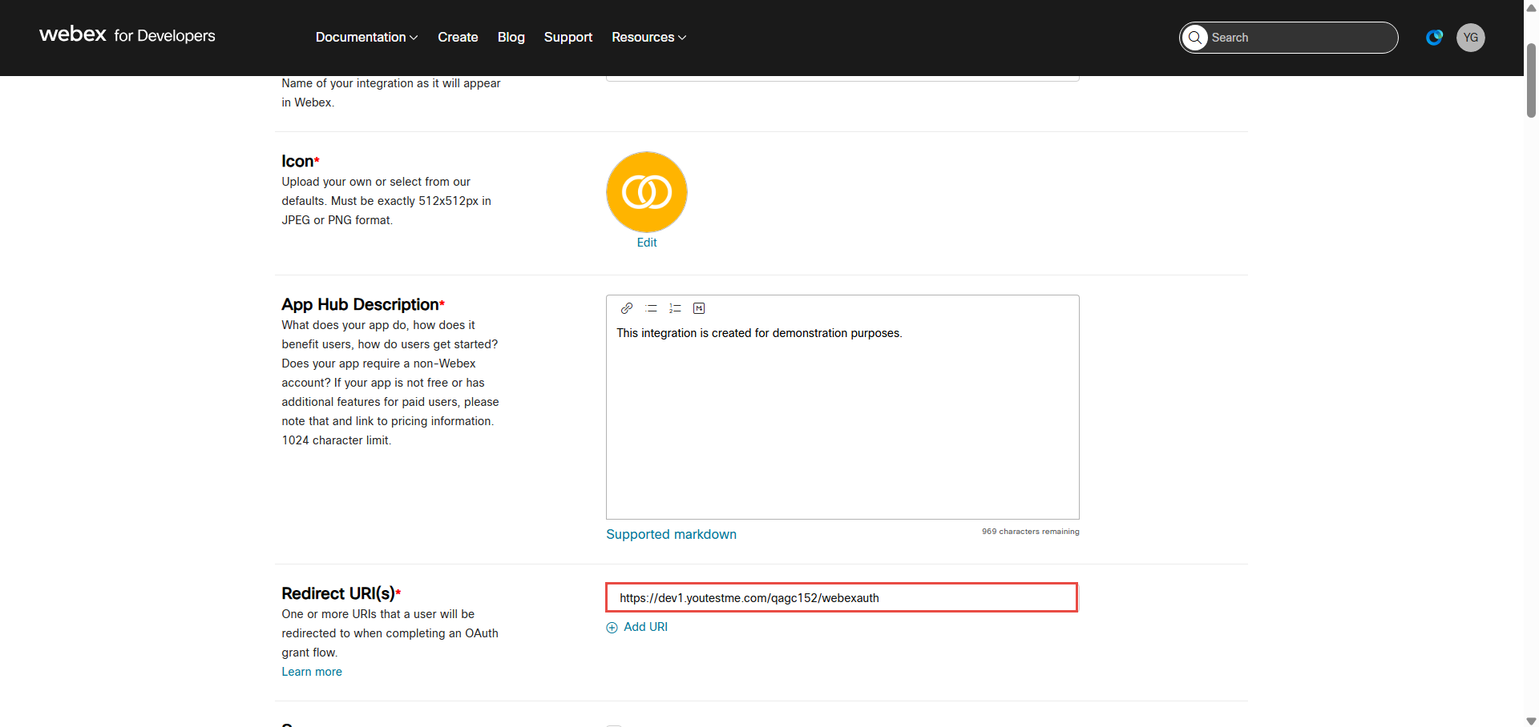Open the blue Webex assistant icon
The image size is (1539, 727).
pos(1434,38)
